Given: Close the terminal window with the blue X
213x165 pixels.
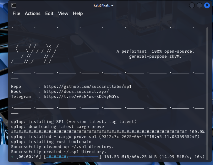Looking at the screenshot, I should (x=207, y=5).
